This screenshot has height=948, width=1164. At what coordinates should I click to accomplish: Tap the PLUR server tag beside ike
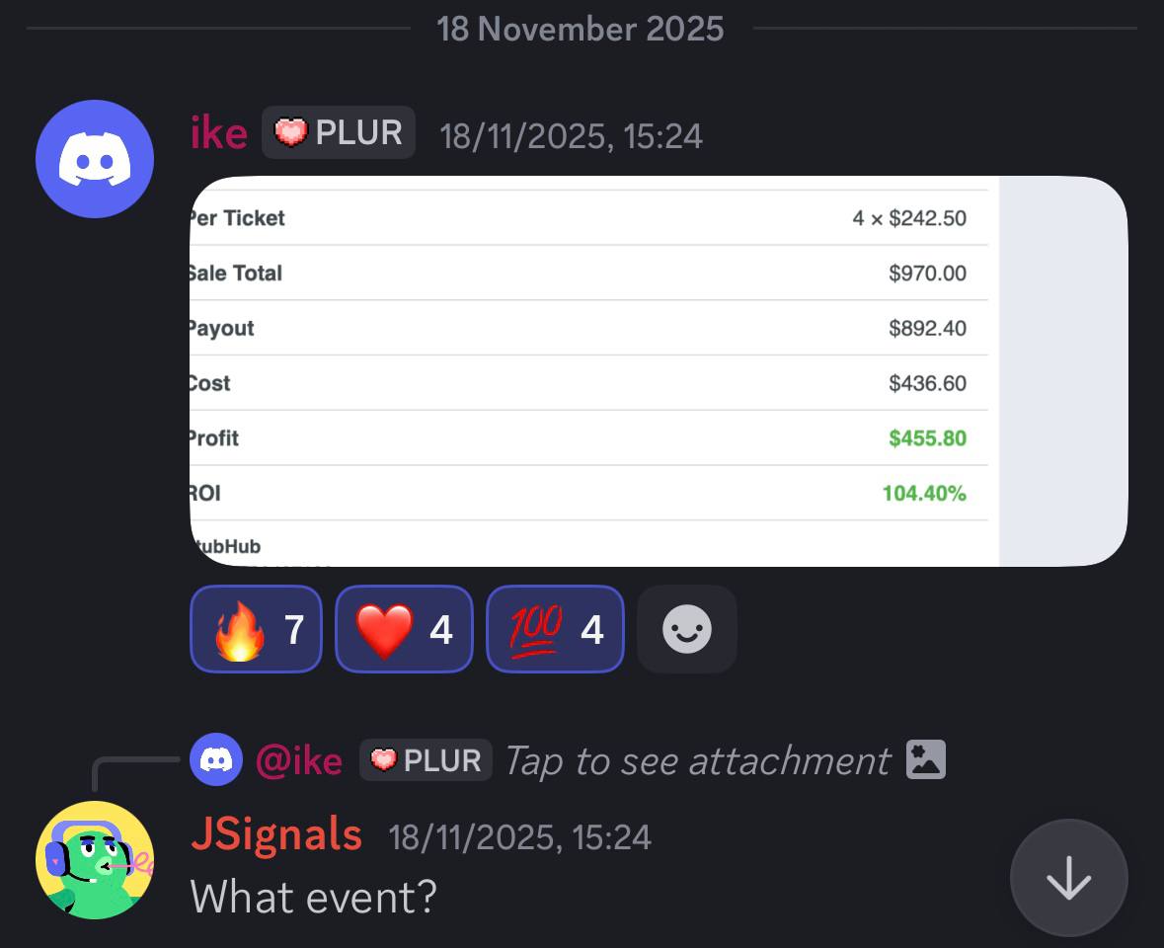pos(339,132)
